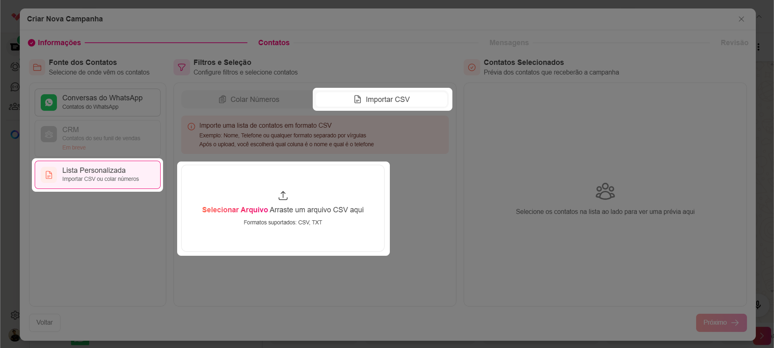Select the Mensagens step
The width and height of the screenshot is (774, 348).
pos(509,43)
